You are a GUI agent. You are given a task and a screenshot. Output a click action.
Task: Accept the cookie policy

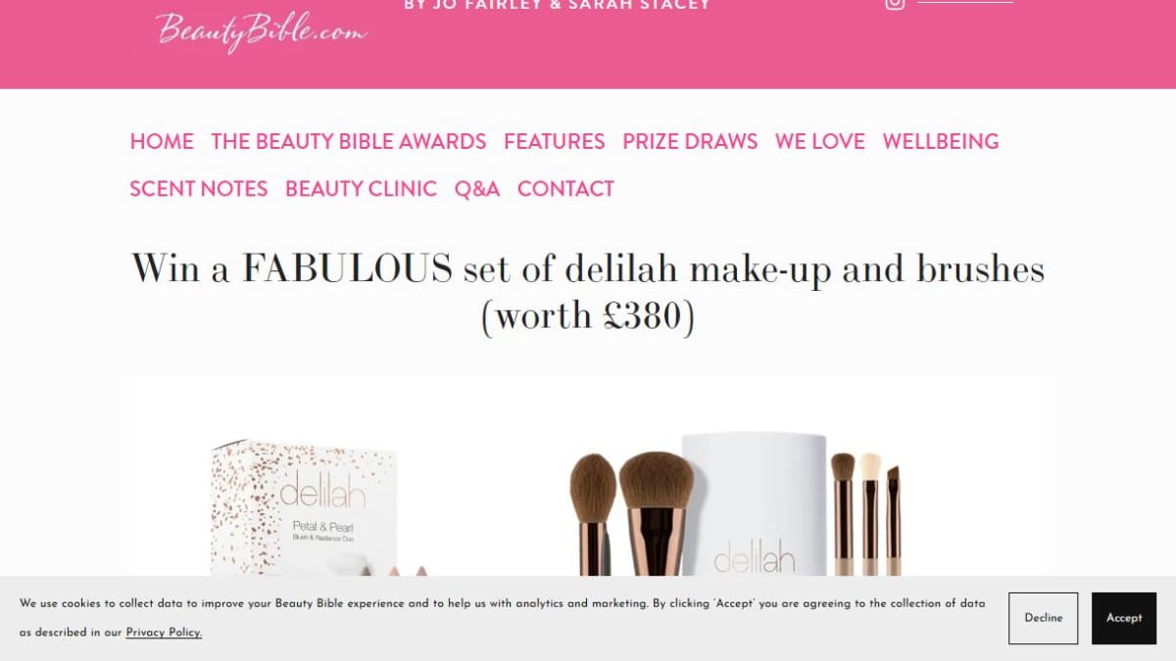click(x=1124, y=618)
